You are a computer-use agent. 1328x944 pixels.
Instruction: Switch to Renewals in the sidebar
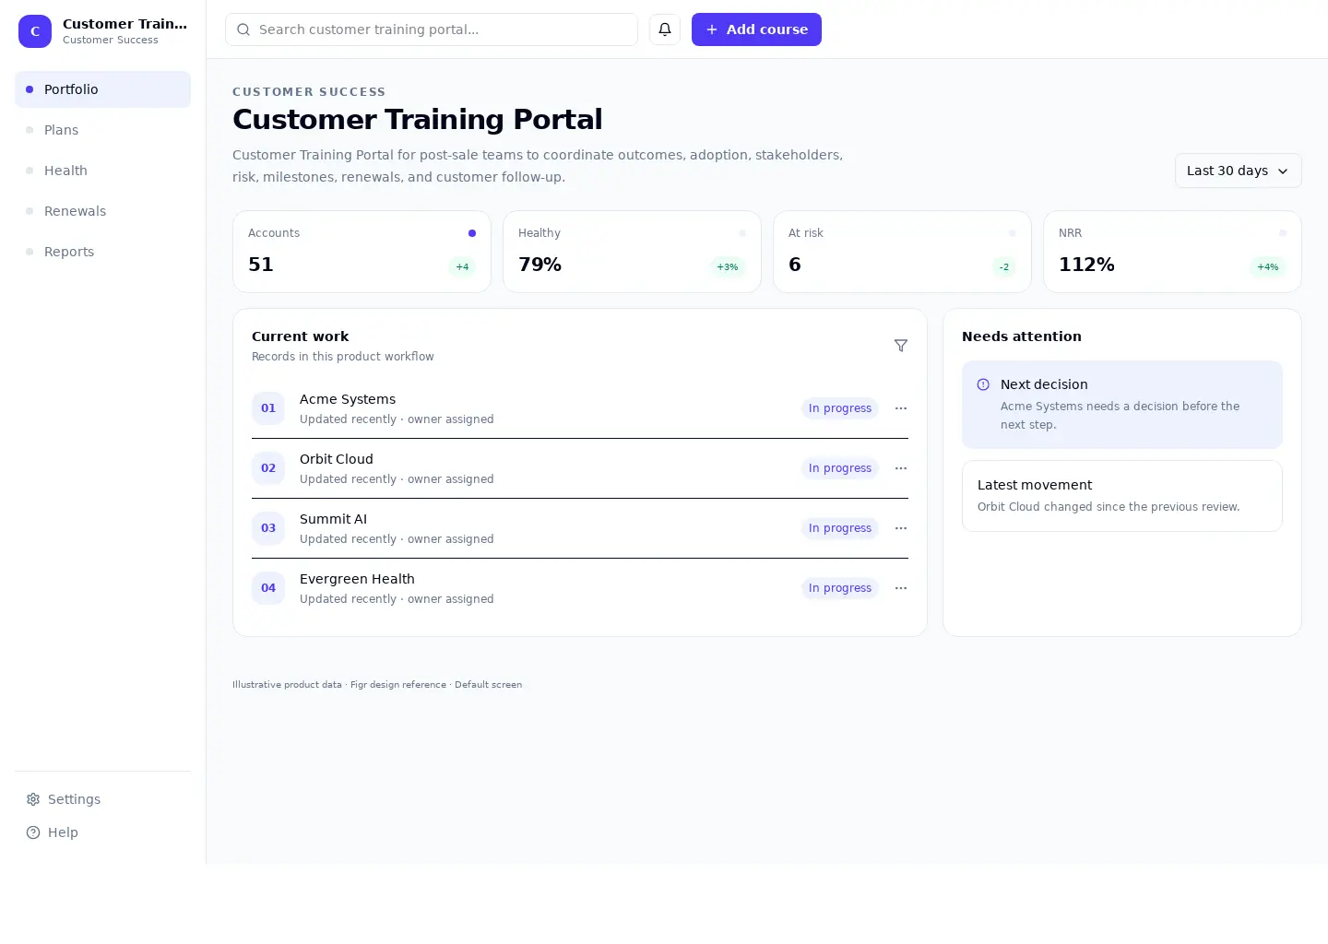103,211
